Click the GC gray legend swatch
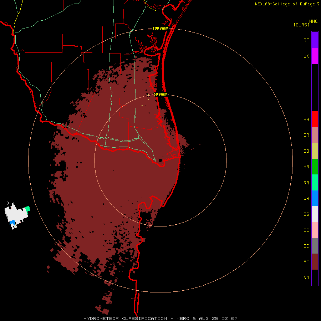The height and width of the screenshot is (321, 321). [x=315, y=246]
